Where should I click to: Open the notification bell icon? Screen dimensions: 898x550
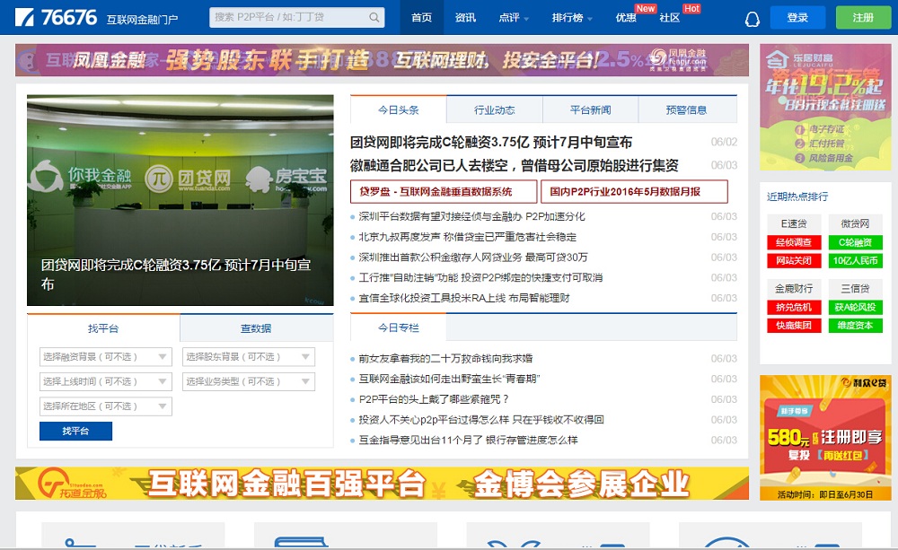pyautogui.click(x=752, y=19)
